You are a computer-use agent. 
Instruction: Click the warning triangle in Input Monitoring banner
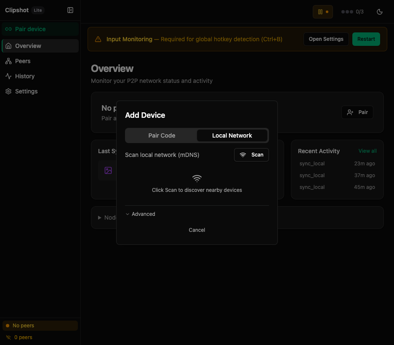(x=98, y=39)
